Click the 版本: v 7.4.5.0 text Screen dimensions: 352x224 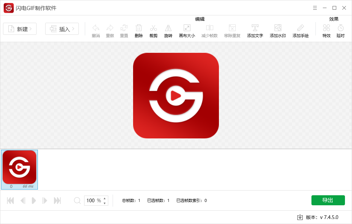coord(322,217)
